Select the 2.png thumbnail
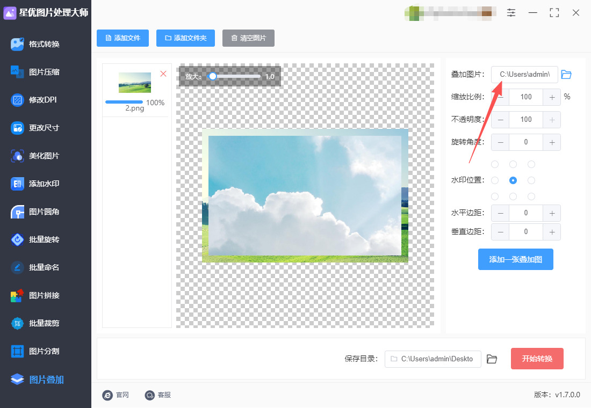The image size is (591, 408). 134,83
